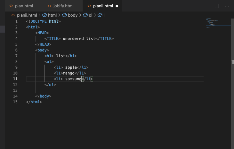Switch to the jobify.html tab
This screenshot has width=234, height=149.
[64, 6]
